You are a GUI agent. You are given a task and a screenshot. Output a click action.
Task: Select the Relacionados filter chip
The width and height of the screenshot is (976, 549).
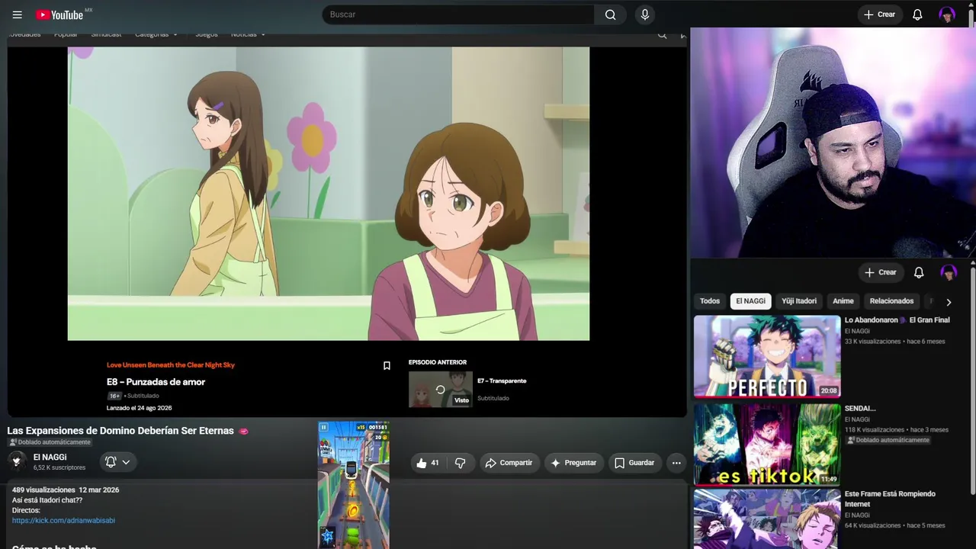891,301
